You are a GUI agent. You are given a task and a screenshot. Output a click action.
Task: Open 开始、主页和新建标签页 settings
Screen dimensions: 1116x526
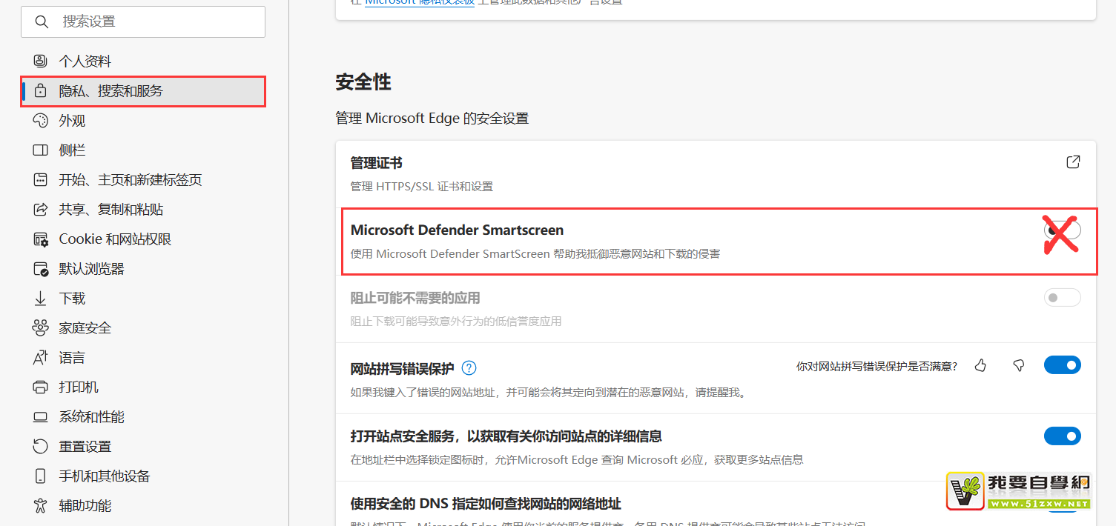coord(130,180)
